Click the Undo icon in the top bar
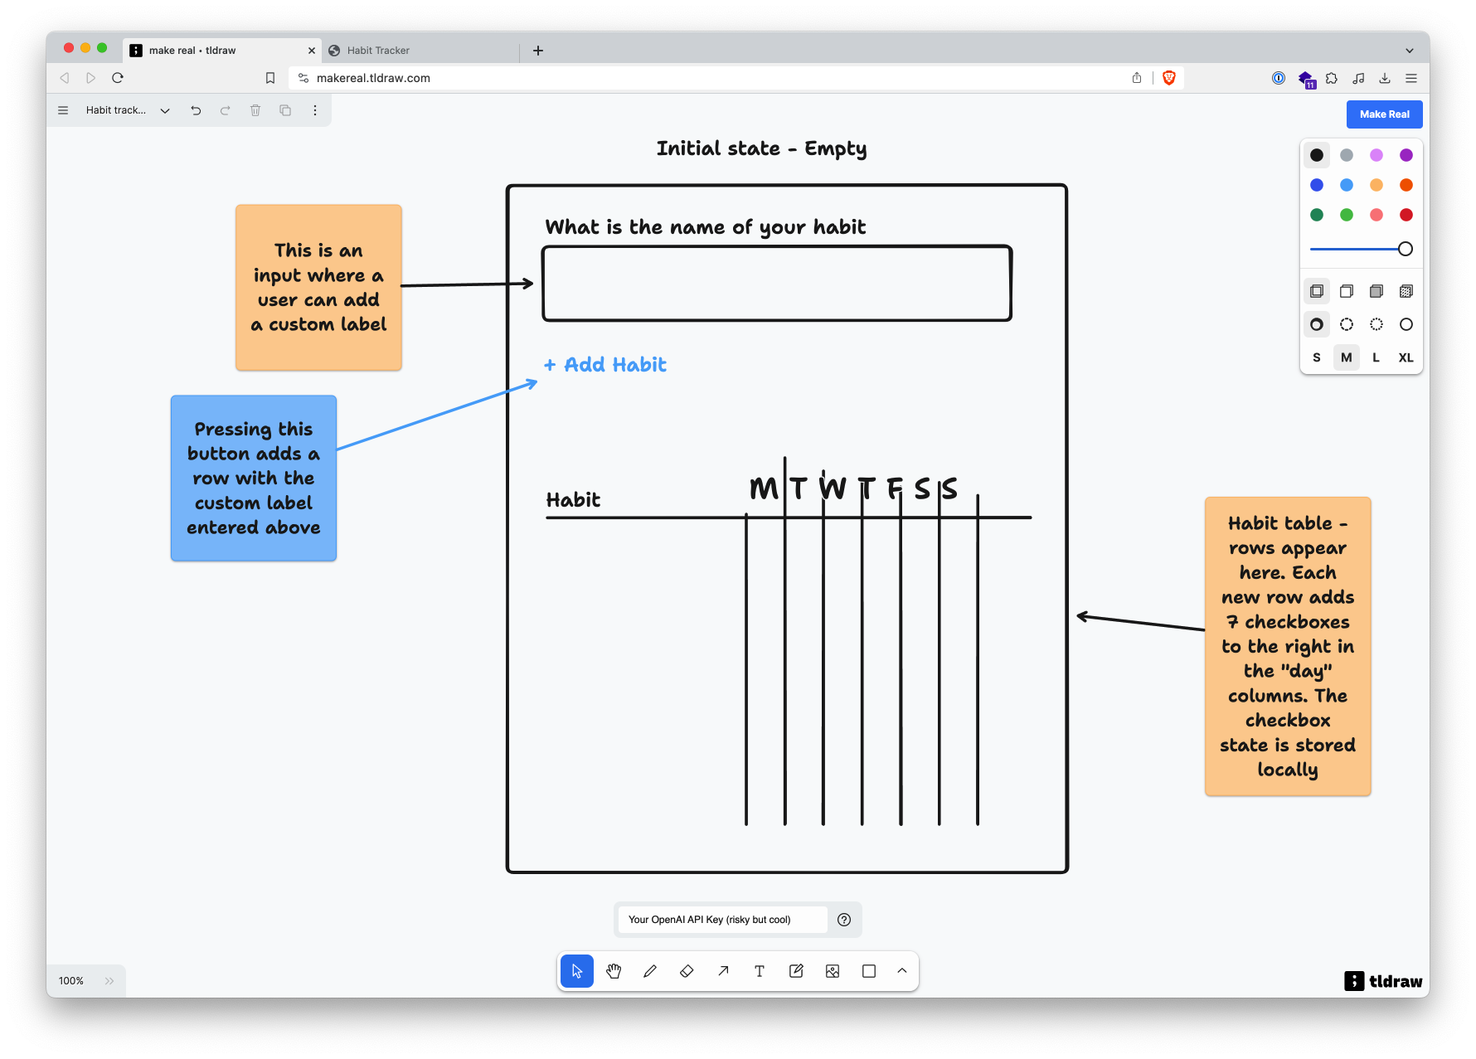 pyautogui.click(x=196, y=109)
